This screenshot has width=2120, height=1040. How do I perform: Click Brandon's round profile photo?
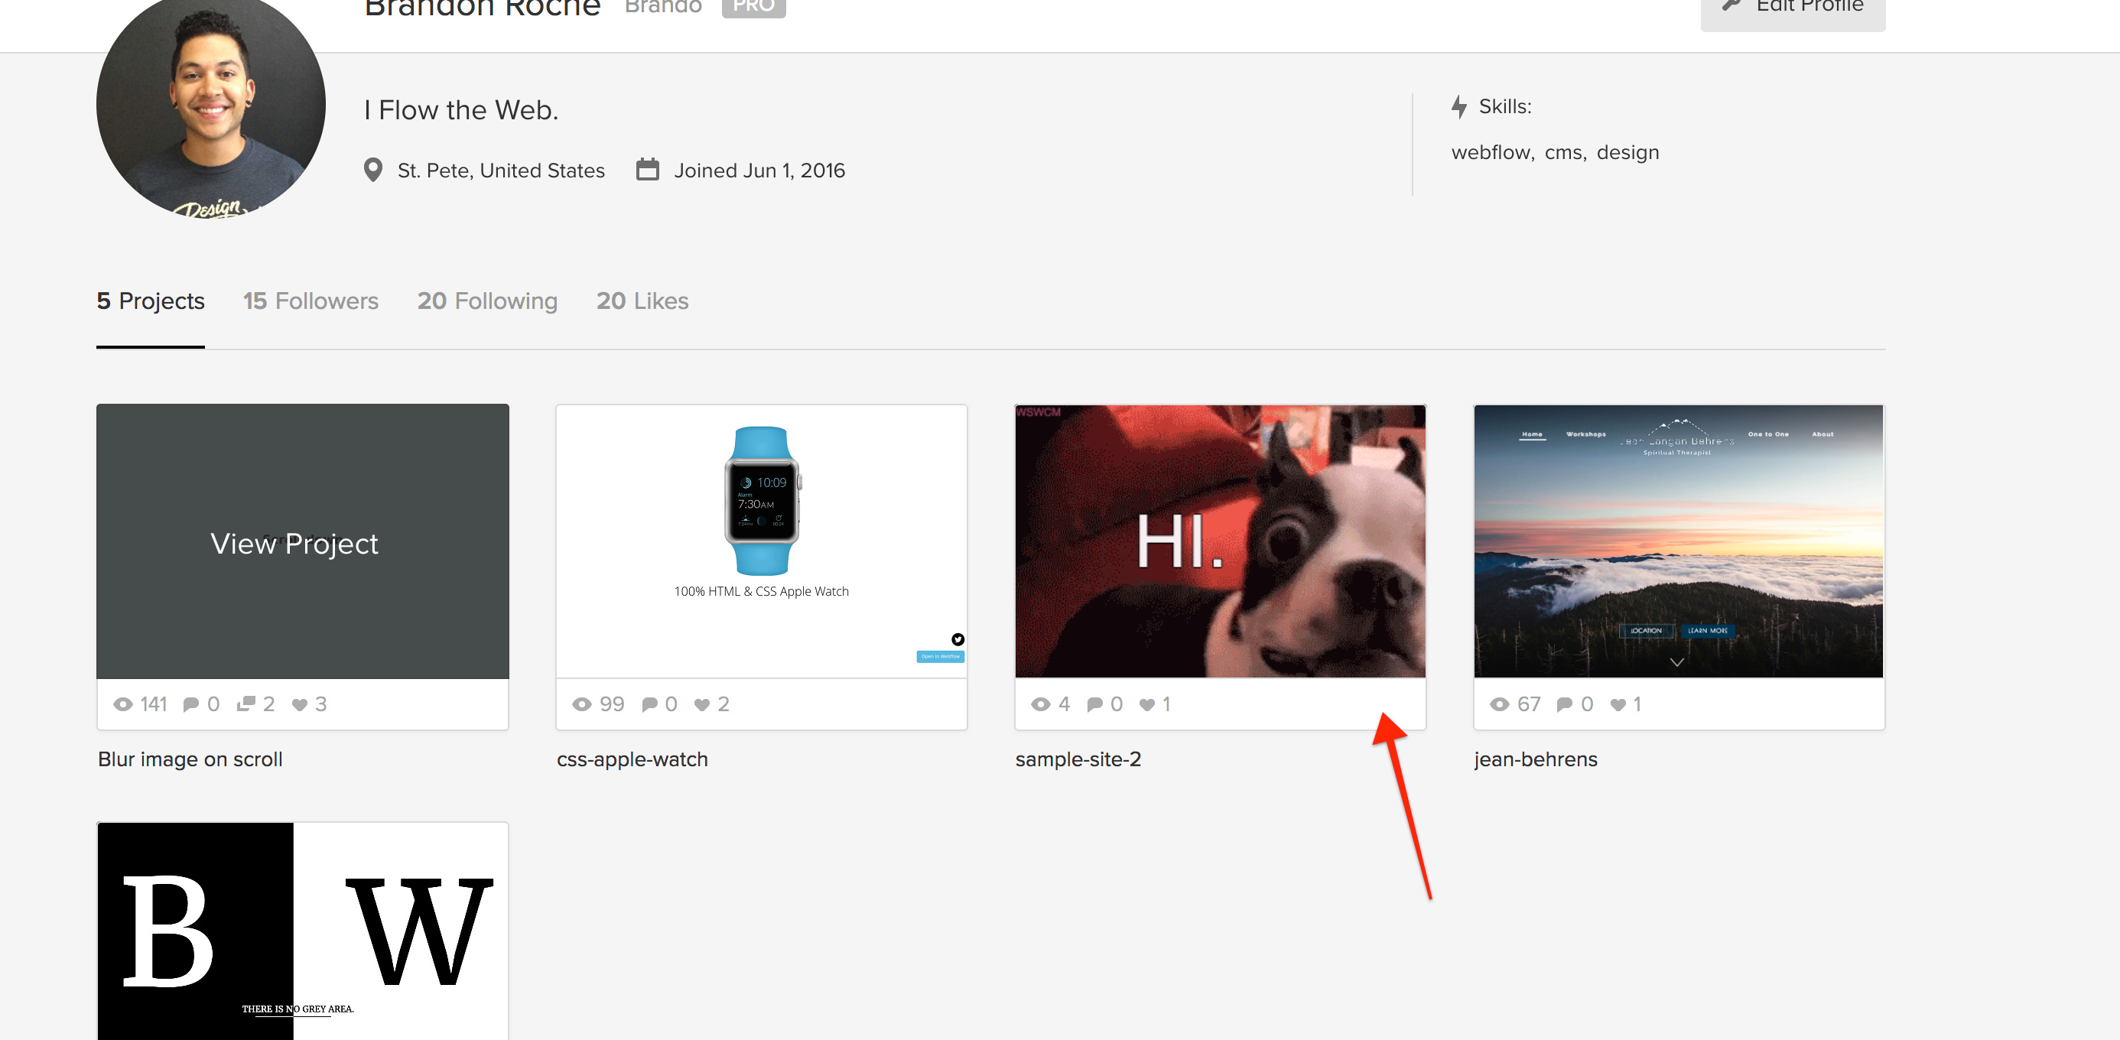(x=210, y=107)
